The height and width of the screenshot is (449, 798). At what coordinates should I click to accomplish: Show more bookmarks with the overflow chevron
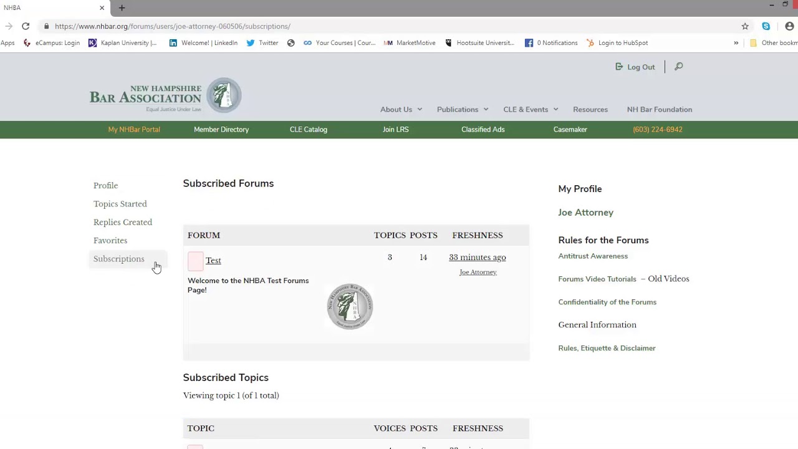tap(736, 43)
